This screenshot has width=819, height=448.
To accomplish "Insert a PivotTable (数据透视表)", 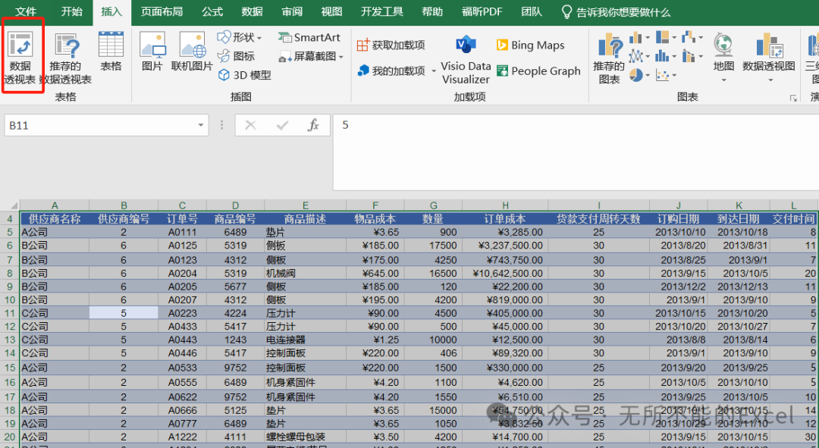I will pos(20,58).
